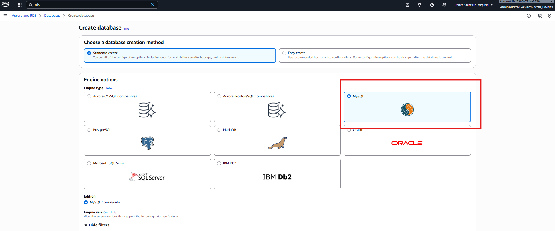Select the Easy create radio button

tap(284, 53)
